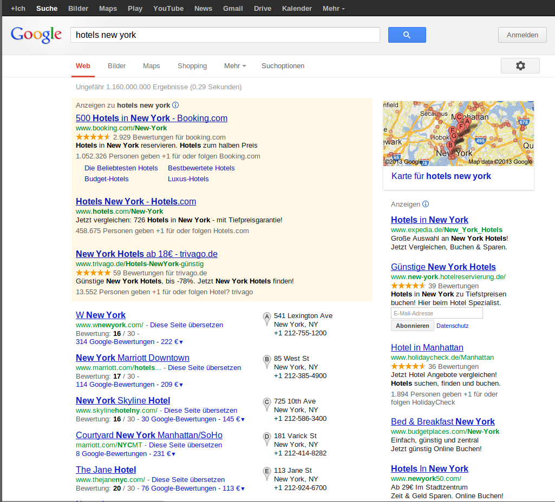Click the Anmelden sign-in button
Viewport: 555px width, 502px height.
tap(522, 35)
